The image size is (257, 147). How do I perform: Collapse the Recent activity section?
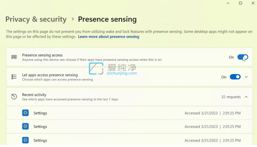(246, 97)
